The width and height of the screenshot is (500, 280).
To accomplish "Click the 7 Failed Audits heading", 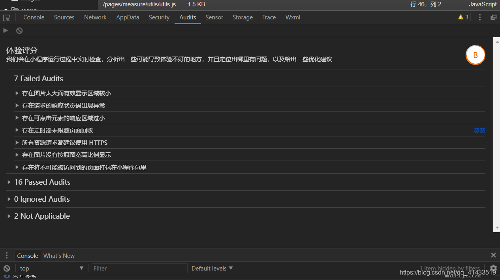I will 39,78.
